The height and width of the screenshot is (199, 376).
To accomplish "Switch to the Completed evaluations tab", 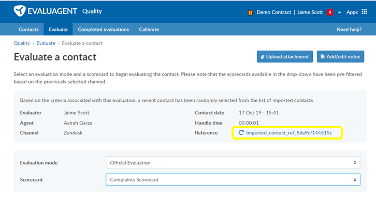I will click(x=104, y=29).
